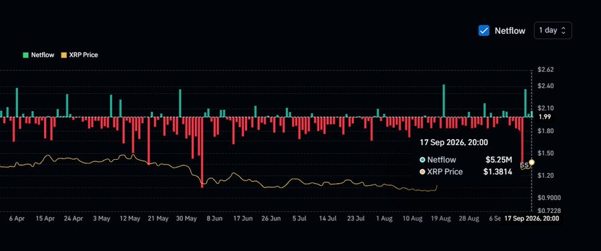601x251 pixels.
Task: Click the 6 Apr date label
Action: pyautogui.click(x=17, y=219)
